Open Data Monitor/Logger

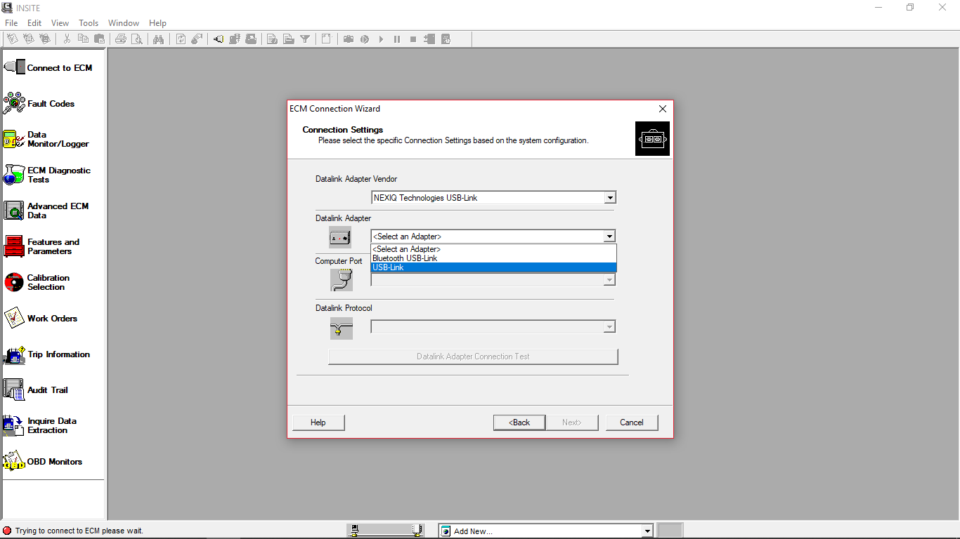click(x=46, y=139)
